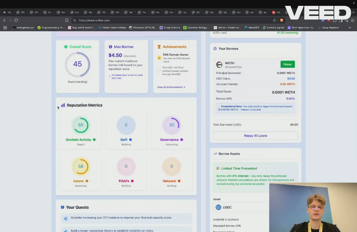Click the trophy icon beside Achievements
This screenshot has height=232, width=357.
click(159, 47)
